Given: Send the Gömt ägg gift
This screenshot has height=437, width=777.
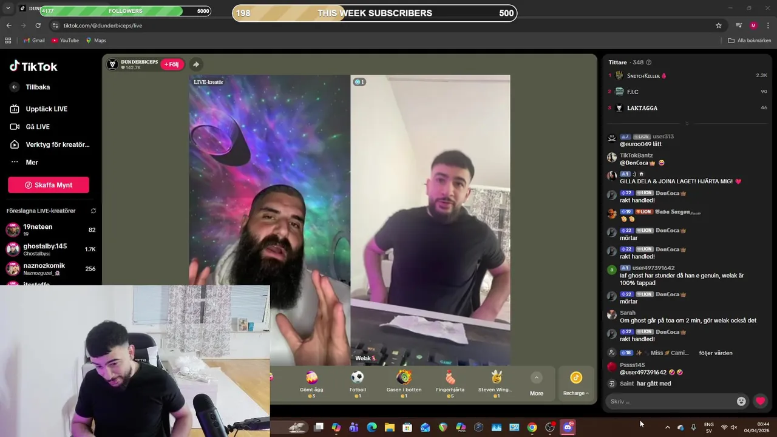Looking at the screenshot, I should coord(311,384).
